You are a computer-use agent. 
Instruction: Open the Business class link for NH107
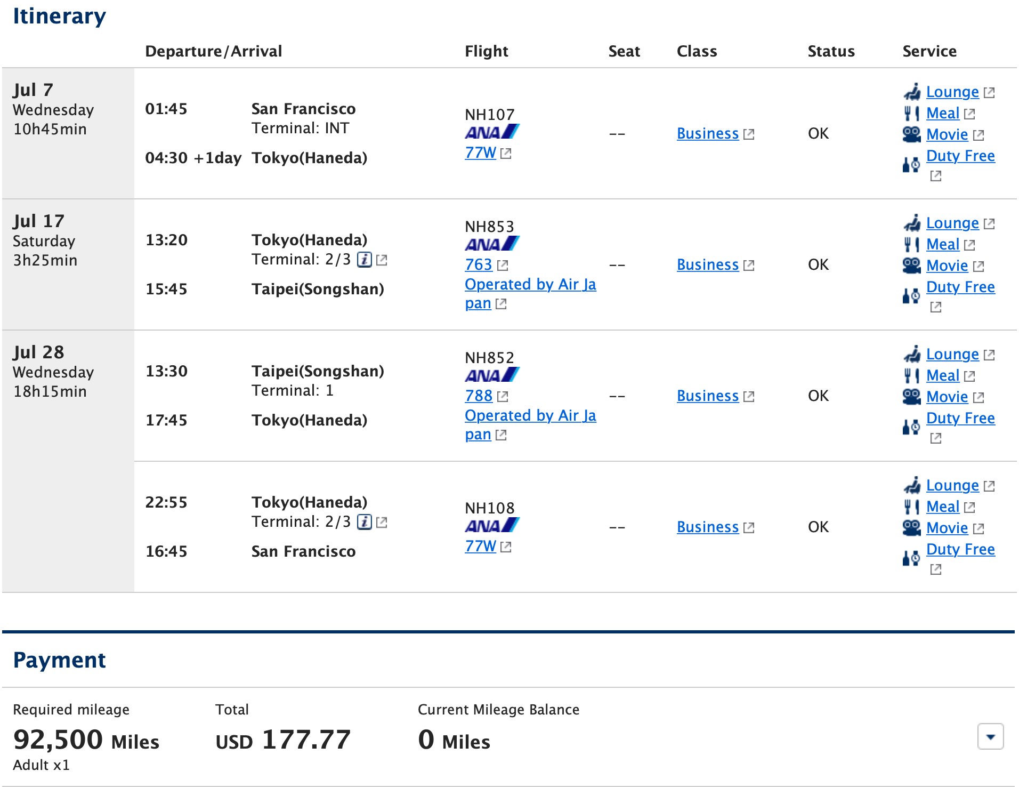pos(707,134)
